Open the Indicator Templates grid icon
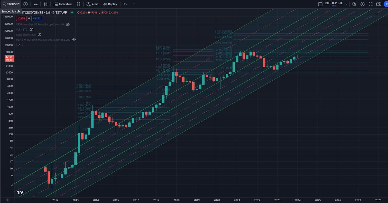The width and height of the screenshot is (388, 203). [x=78, y=4]
